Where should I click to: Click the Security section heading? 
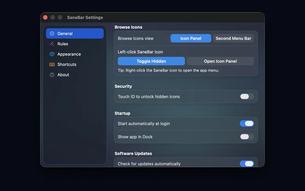[123, 86]
